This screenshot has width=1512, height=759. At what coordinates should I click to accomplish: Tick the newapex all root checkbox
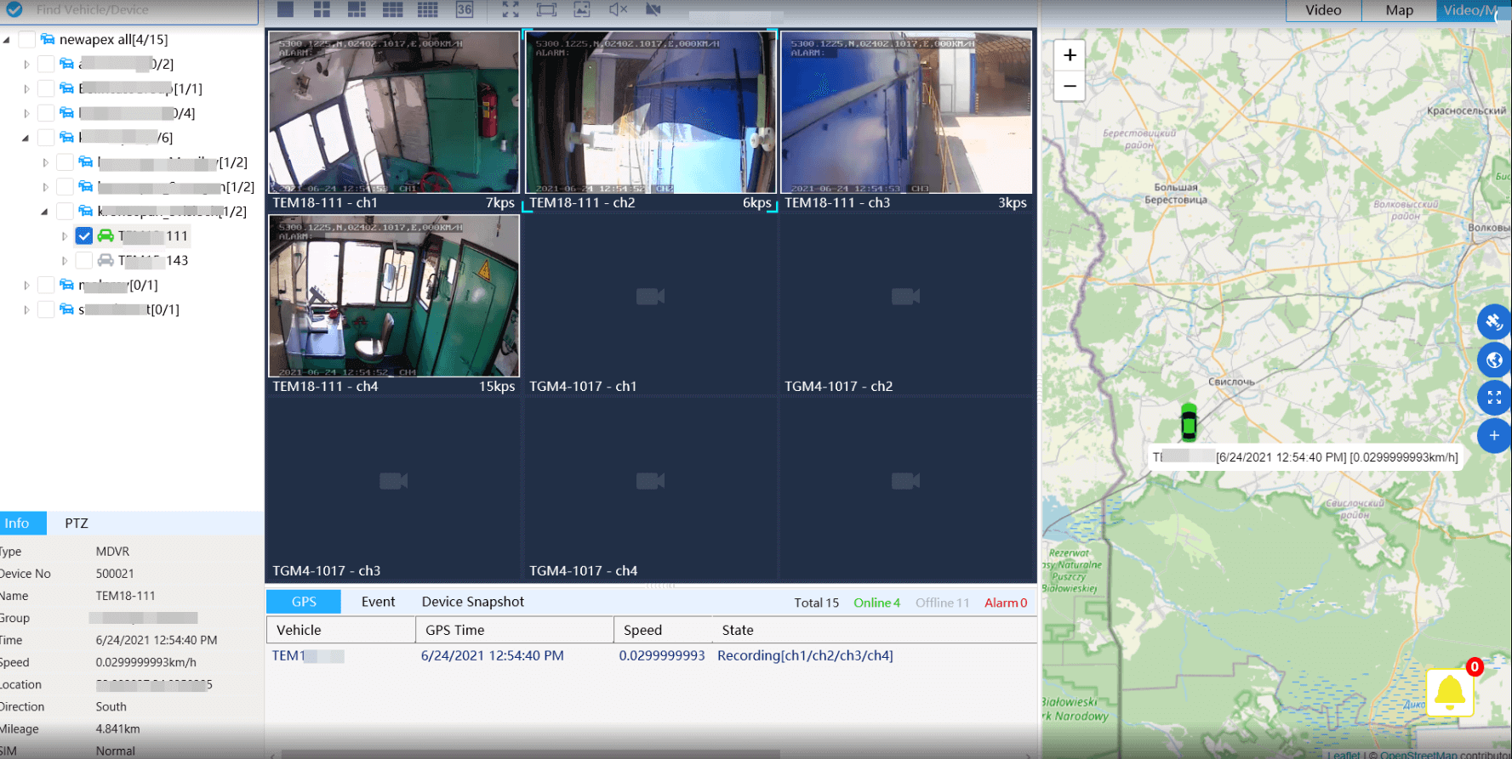point(27,40)
